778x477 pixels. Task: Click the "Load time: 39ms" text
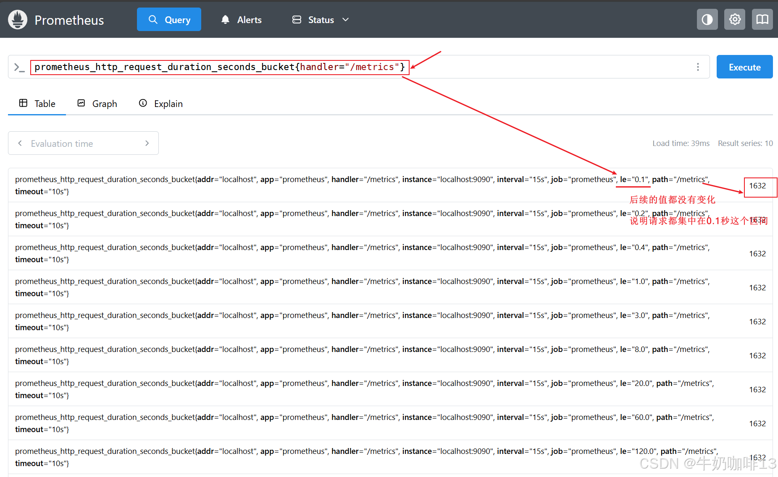coord(681,143)
